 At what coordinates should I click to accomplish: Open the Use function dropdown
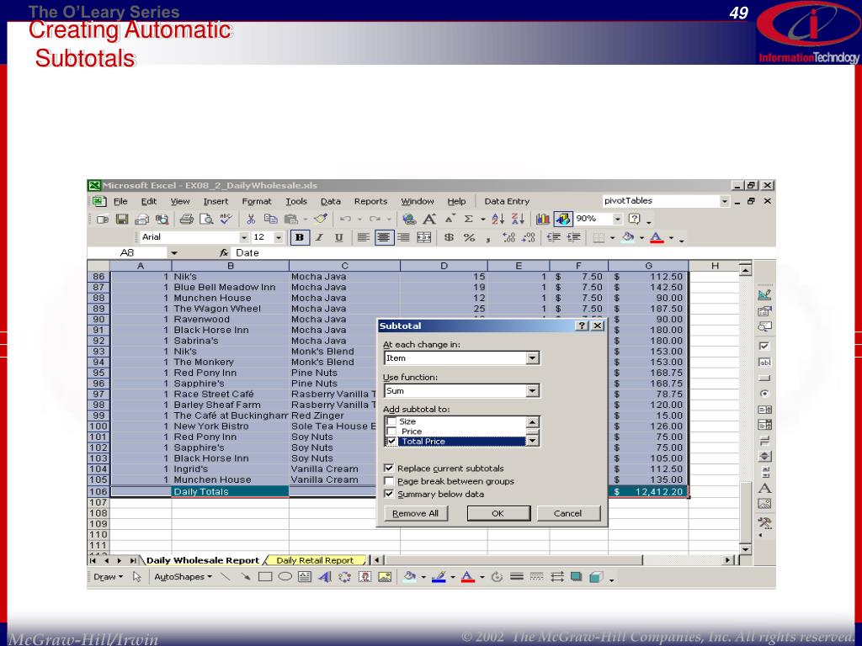click(532, 390)
